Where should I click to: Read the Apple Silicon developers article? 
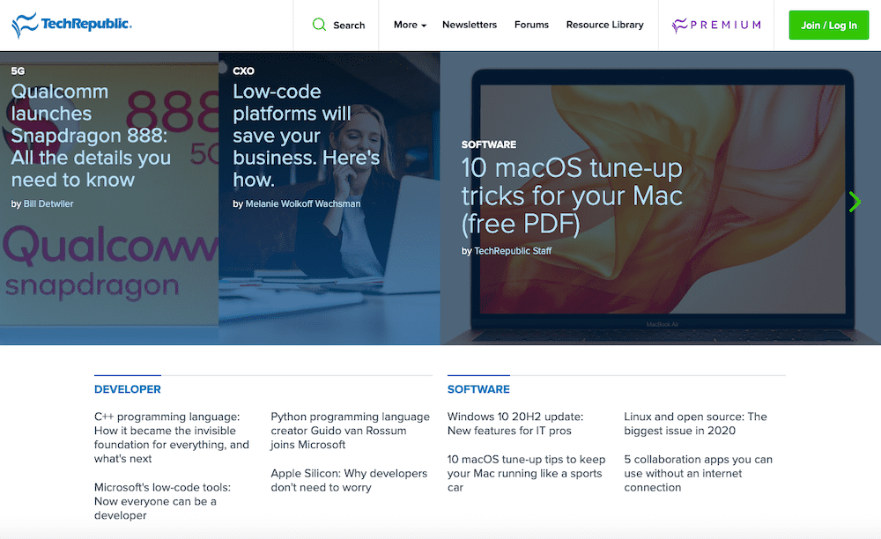349,480
